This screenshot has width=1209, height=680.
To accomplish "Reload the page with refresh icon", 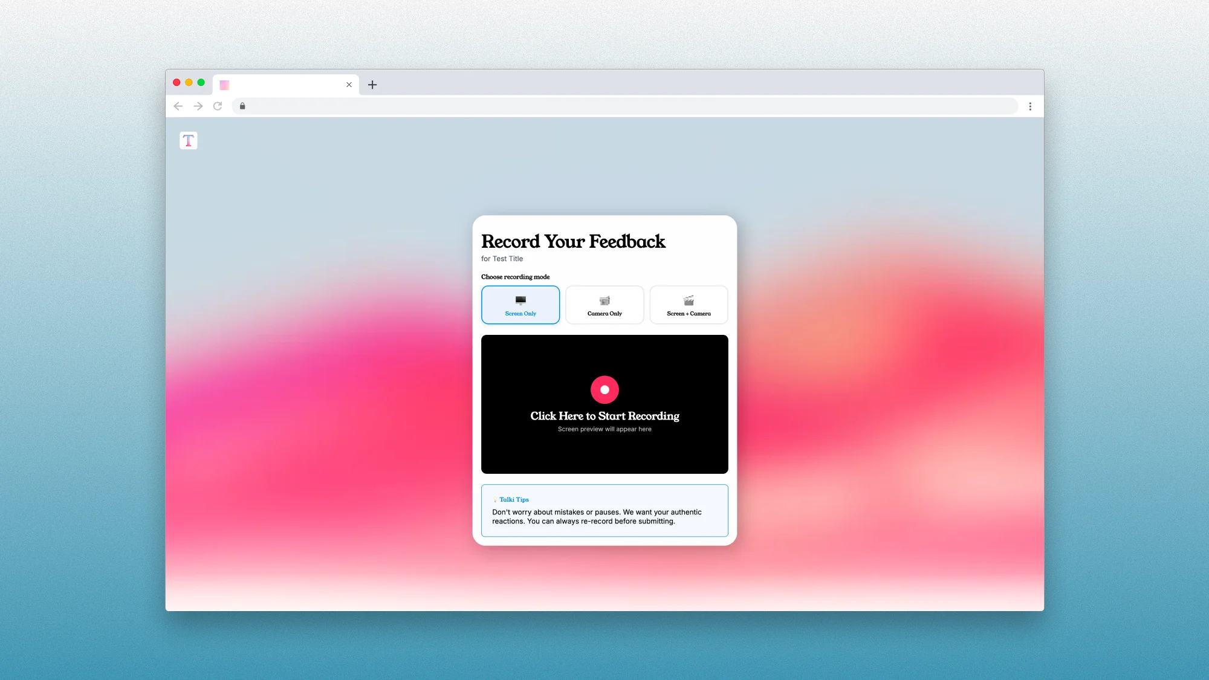I will pyautogui.click(x=218, y=106).
